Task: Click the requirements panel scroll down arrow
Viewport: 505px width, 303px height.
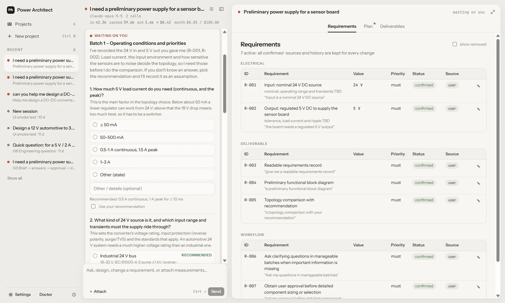Action: tap(498, 296)
